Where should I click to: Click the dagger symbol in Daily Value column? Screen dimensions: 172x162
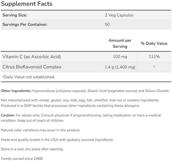(154, 66)
